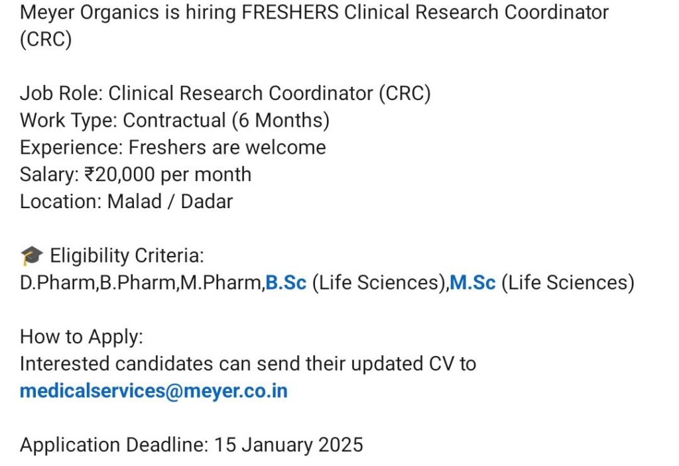The width and height of the screenshot is (679, 466).
Task: Click the B.Pharm qualification text
Action: tap(139, 283)
